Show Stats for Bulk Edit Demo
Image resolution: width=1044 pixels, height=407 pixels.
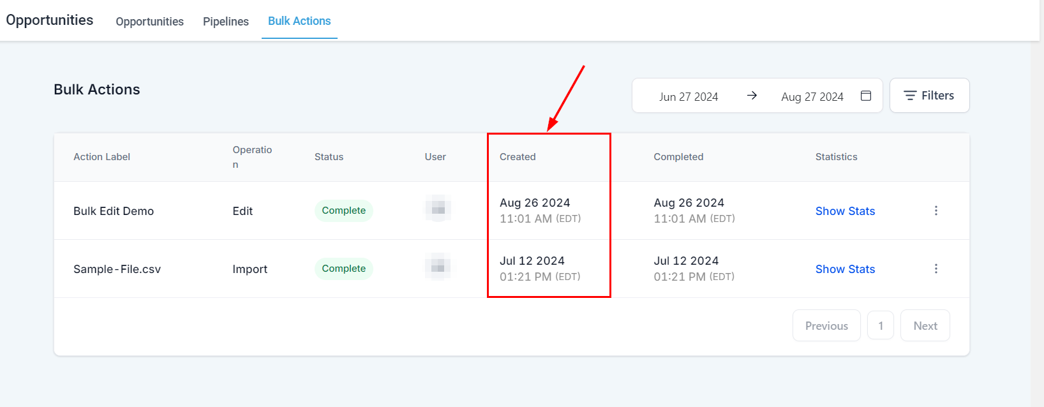tap(845, 211)
